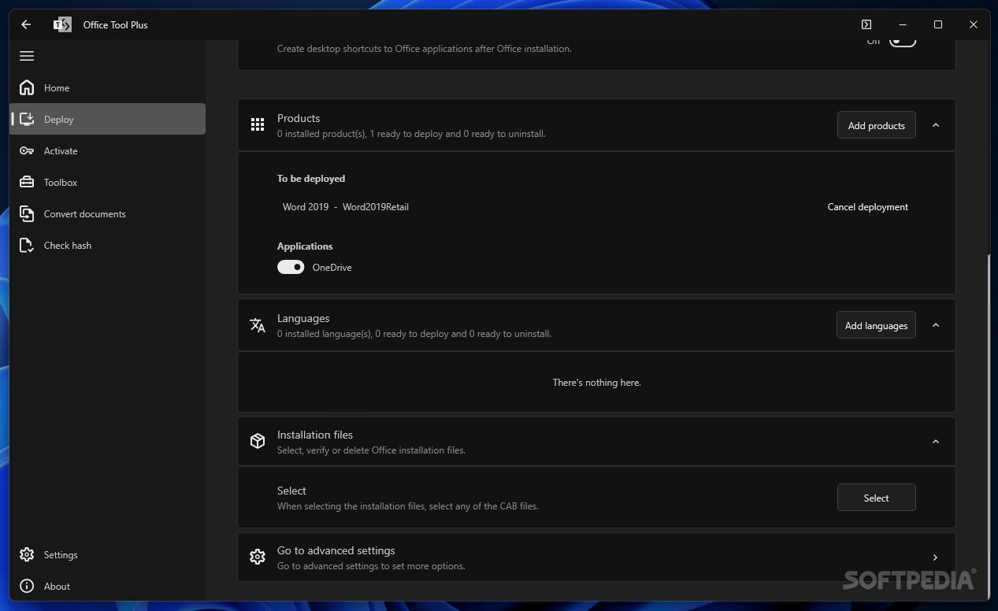The image size is (998, 611).
Task: Click the CAB files instruction text
Action: [x=408, y=506]
